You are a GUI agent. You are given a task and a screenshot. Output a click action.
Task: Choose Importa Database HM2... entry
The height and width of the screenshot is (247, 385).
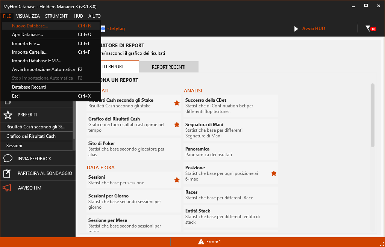pyautogui.click(x=51, y=61)
